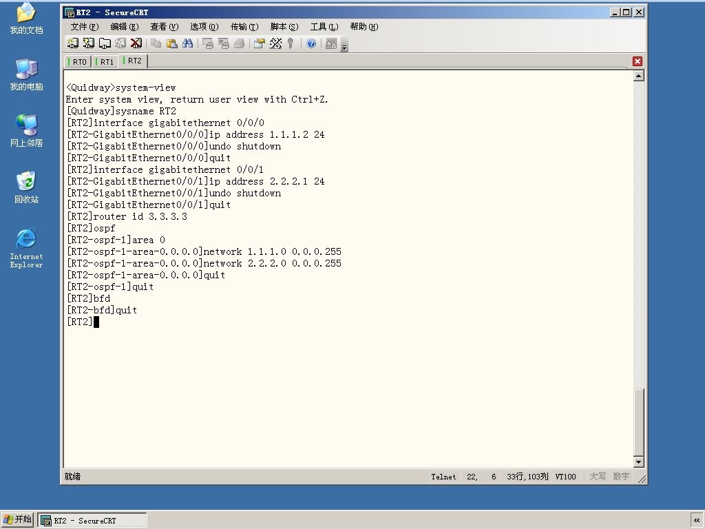Click the Public Key gray key icon
Image resolution: width=705 pixels, height=529 pixels.
pos(291,43)
